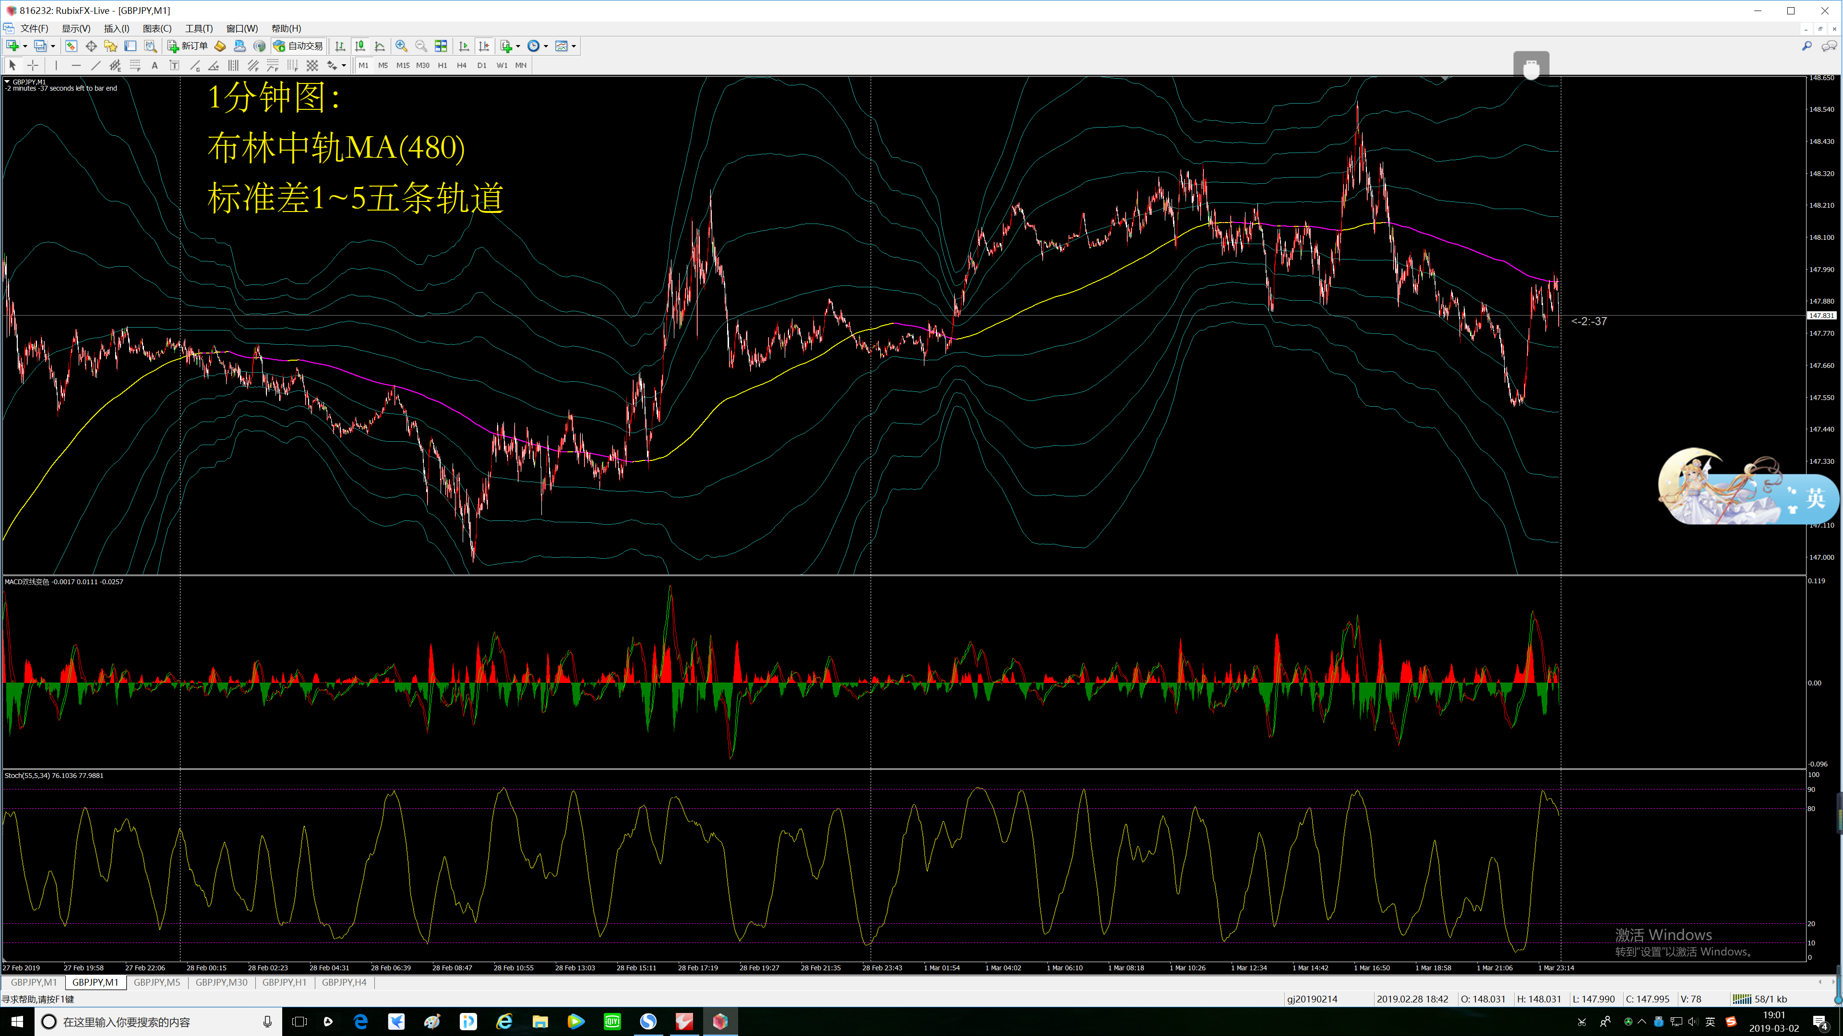The image size is (1843, 1036).
Task: Switch timeframe to H4
Action: (461, 65)
